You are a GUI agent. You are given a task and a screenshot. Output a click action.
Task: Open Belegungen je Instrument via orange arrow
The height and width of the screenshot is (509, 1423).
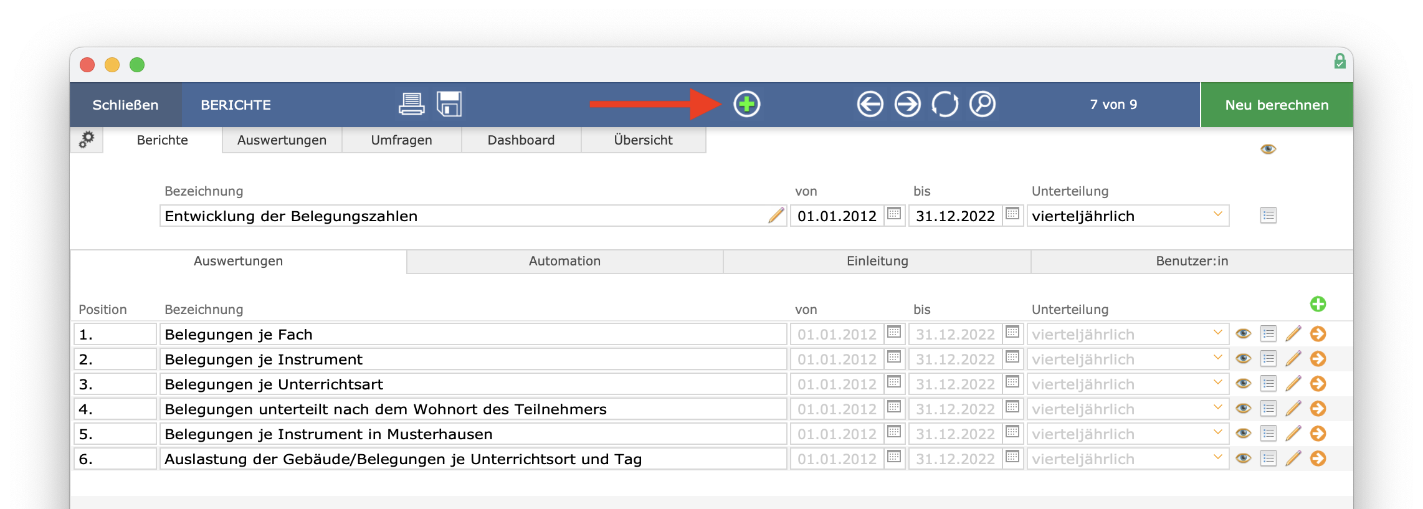coord(1318,359)
